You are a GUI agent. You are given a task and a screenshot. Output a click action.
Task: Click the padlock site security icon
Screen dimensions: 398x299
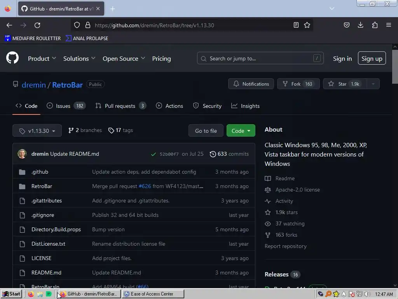pyautogui.click(x=88, y=25)
